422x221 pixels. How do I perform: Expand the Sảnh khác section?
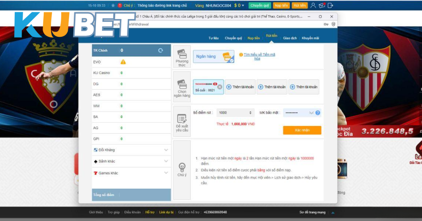click(166, 162)
